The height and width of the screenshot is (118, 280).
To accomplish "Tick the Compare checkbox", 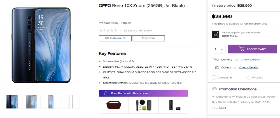I will 214,78.
